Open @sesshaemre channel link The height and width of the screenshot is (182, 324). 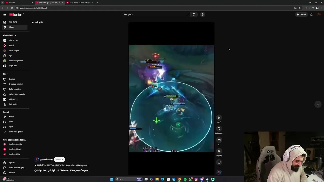[46, 160]
